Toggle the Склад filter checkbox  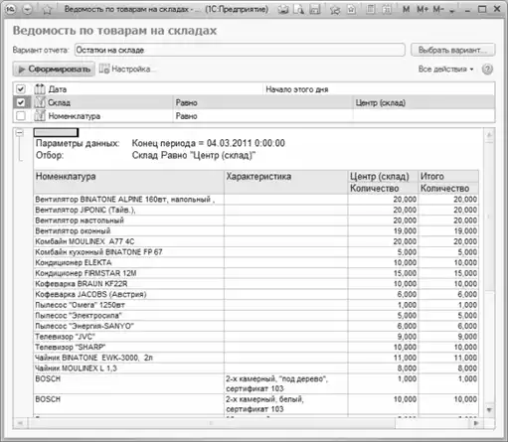pyautogui.click(x=21, y=102)
